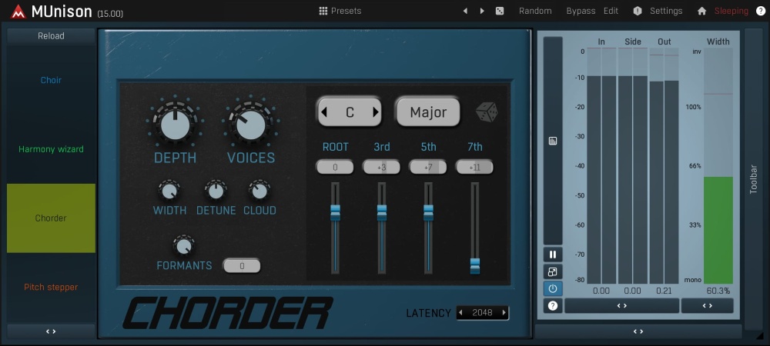
Task: Click the Side meter label
Action: pyautogui.click(x=632, y=42)
